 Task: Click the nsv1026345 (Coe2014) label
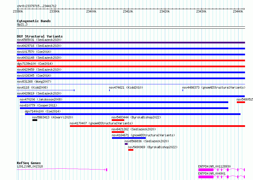tap(34, 76)
